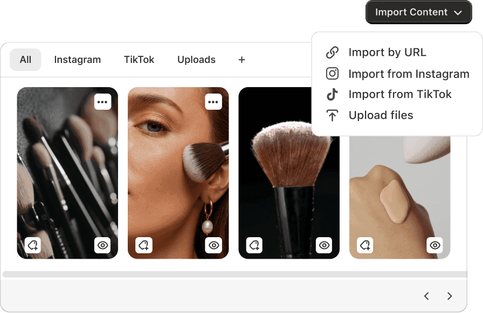The height and width of the screenshot is (313, 483).
Task: Toggle visibility eye on powder brush image
Action: point(324,245)
